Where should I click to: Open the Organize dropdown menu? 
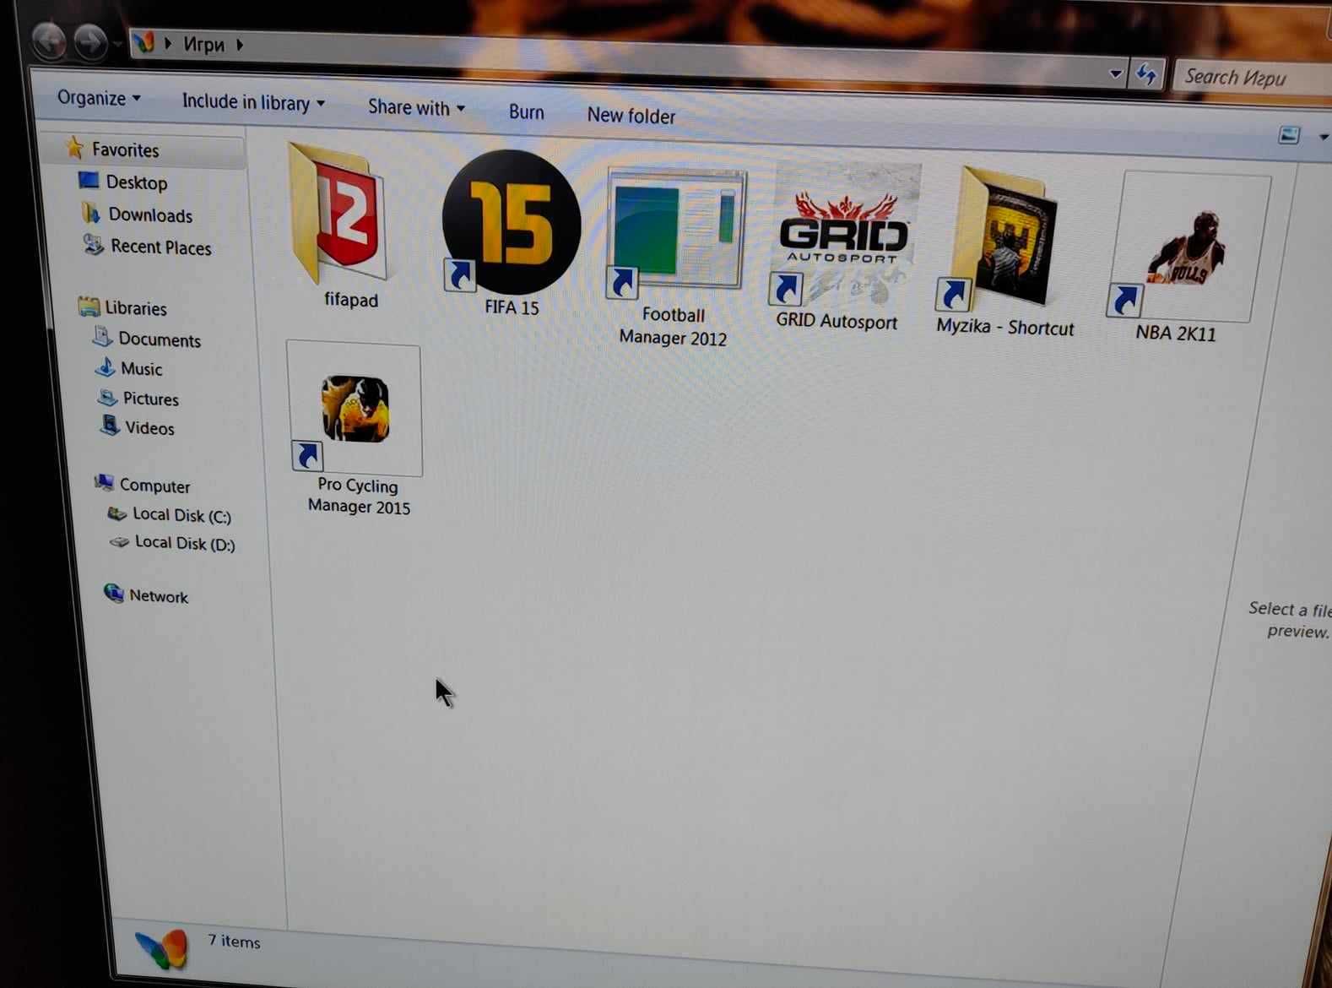(98, 98)
